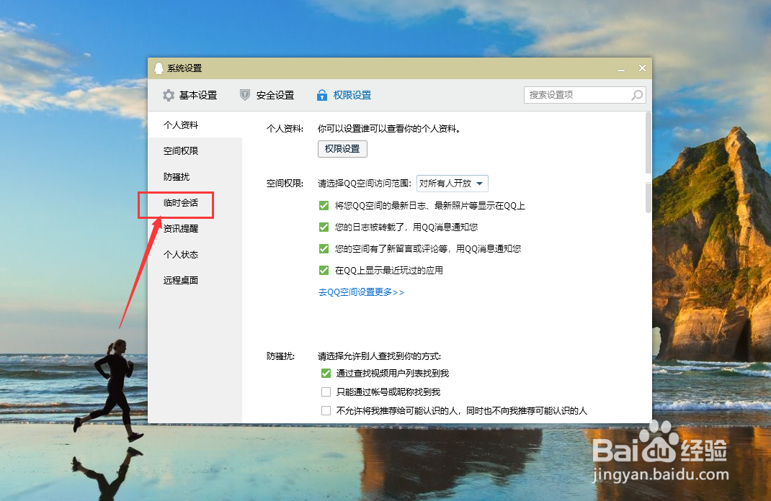
Task: Switch to the 安全设置 tab
Action: (275, 94)
